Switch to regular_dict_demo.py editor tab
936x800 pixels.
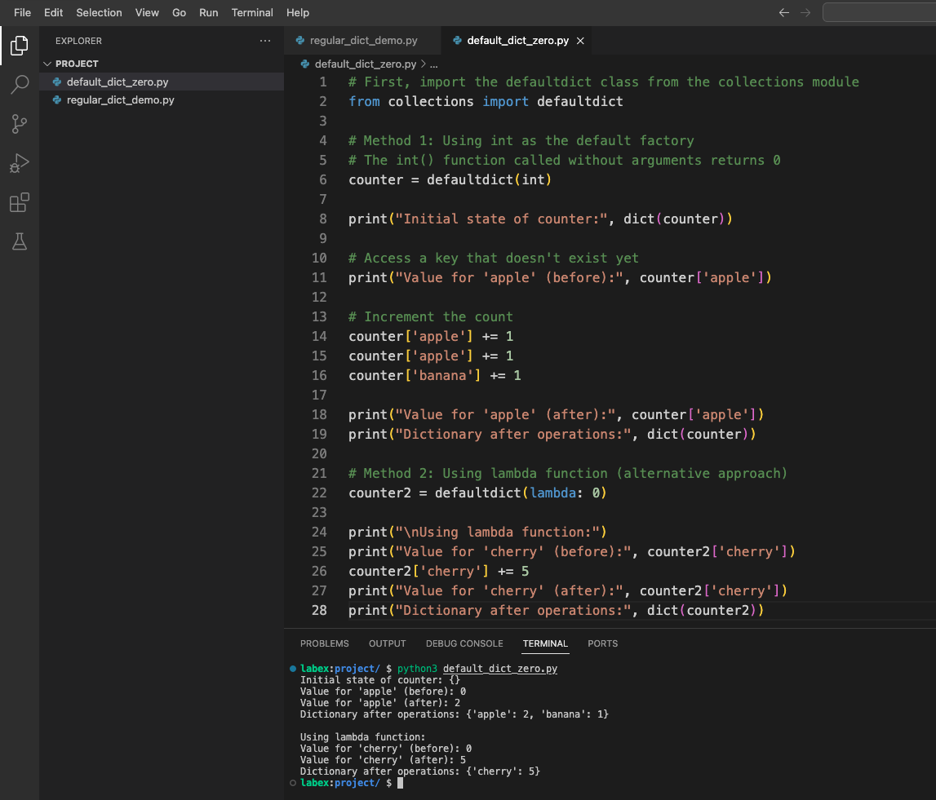tap(363, 41)
